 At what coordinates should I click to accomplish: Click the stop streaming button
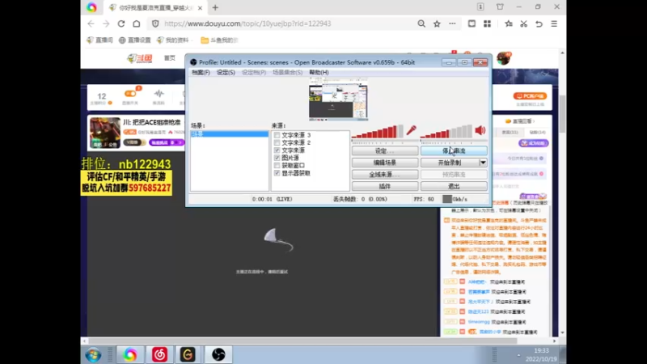point(454,150)
